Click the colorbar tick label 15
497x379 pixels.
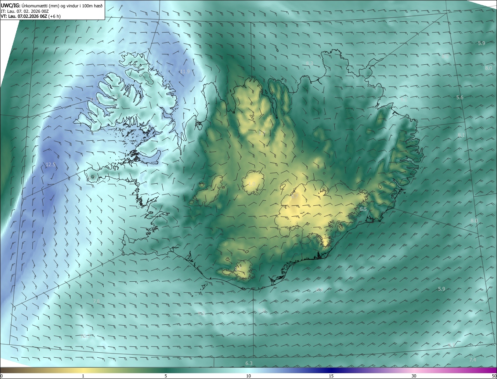pos(331,376)
